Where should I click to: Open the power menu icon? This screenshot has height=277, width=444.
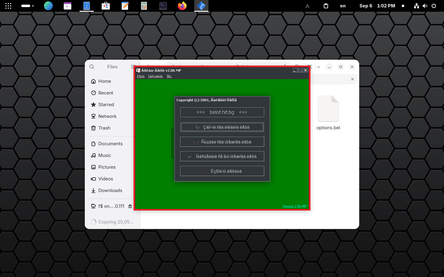point(434,6)
